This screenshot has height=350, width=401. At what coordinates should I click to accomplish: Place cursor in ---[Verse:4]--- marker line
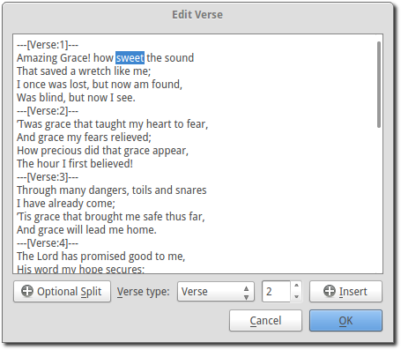[x=48, y=243]
